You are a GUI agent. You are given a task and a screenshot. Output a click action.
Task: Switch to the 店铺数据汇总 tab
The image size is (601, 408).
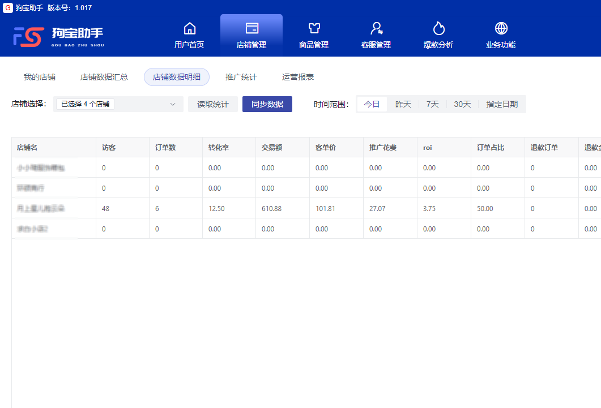[104, 77]
